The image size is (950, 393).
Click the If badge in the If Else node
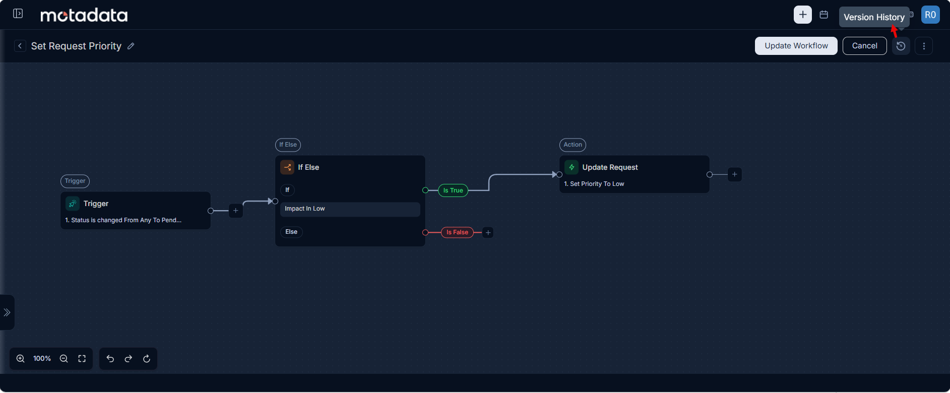point(287,190)
